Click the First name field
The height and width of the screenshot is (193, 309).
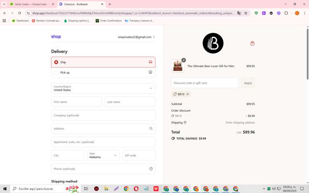click(76, 102)
